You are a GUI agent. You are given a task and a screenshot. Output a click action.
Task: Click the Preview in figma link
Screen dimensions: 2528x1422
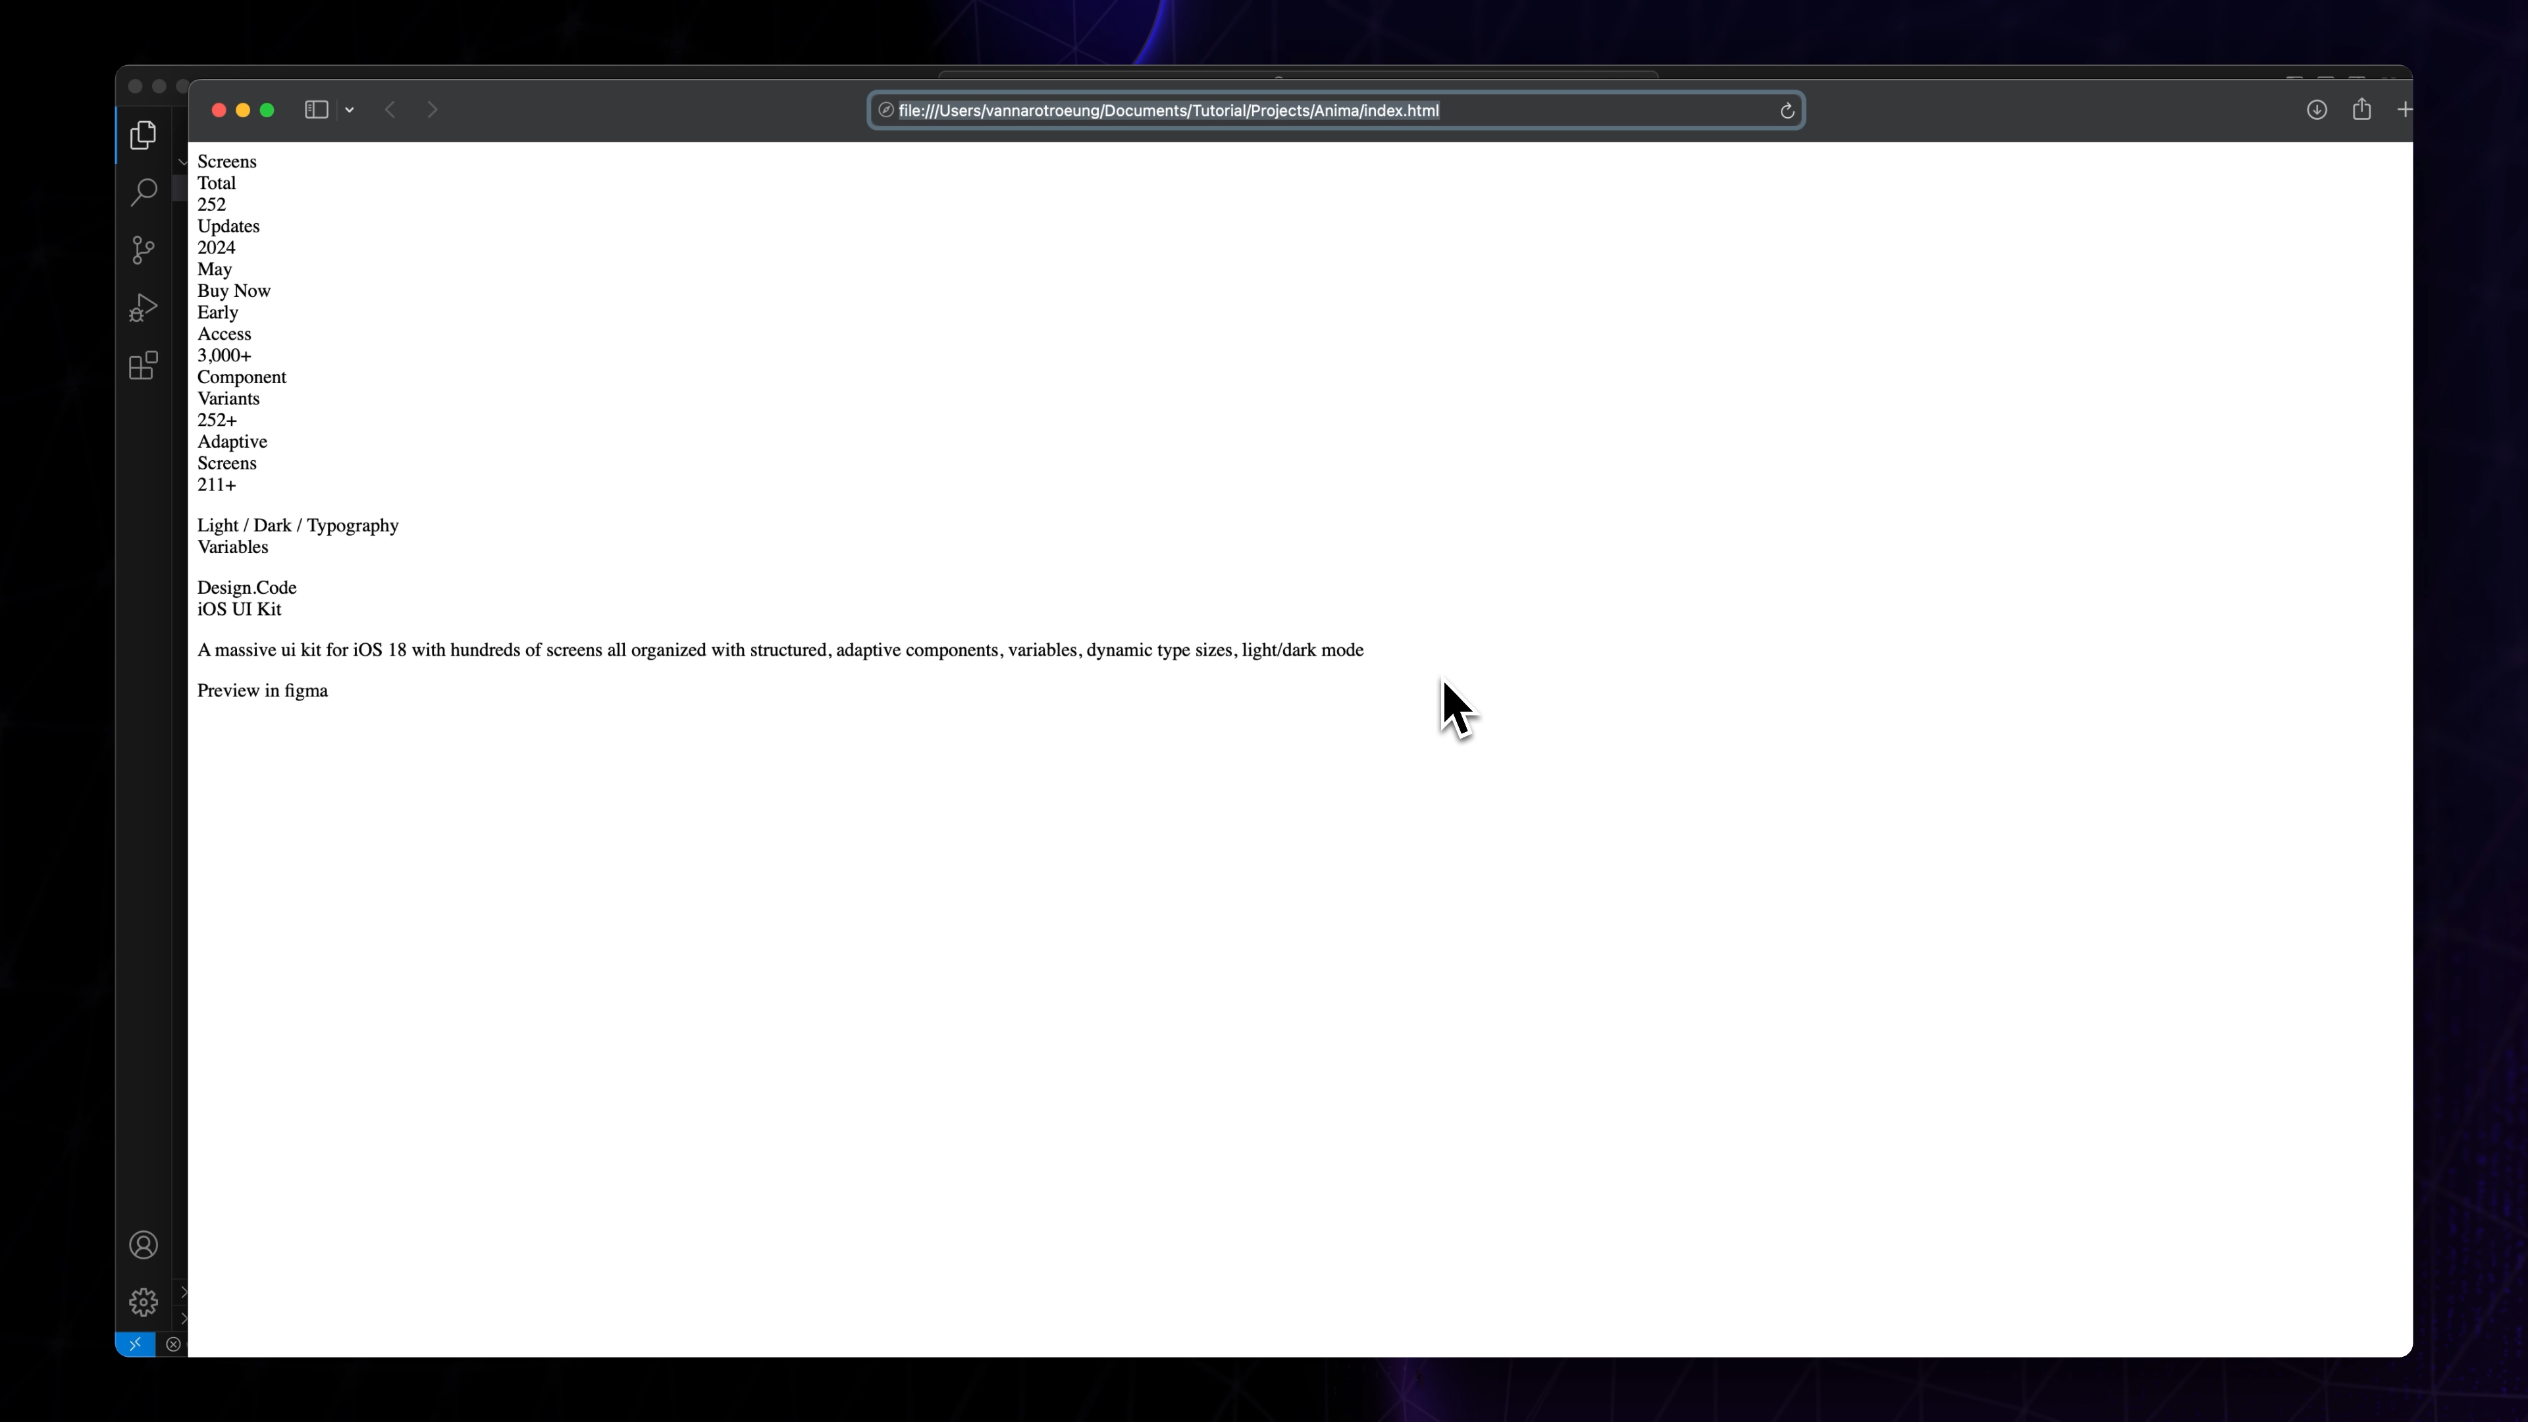(262, 691)
